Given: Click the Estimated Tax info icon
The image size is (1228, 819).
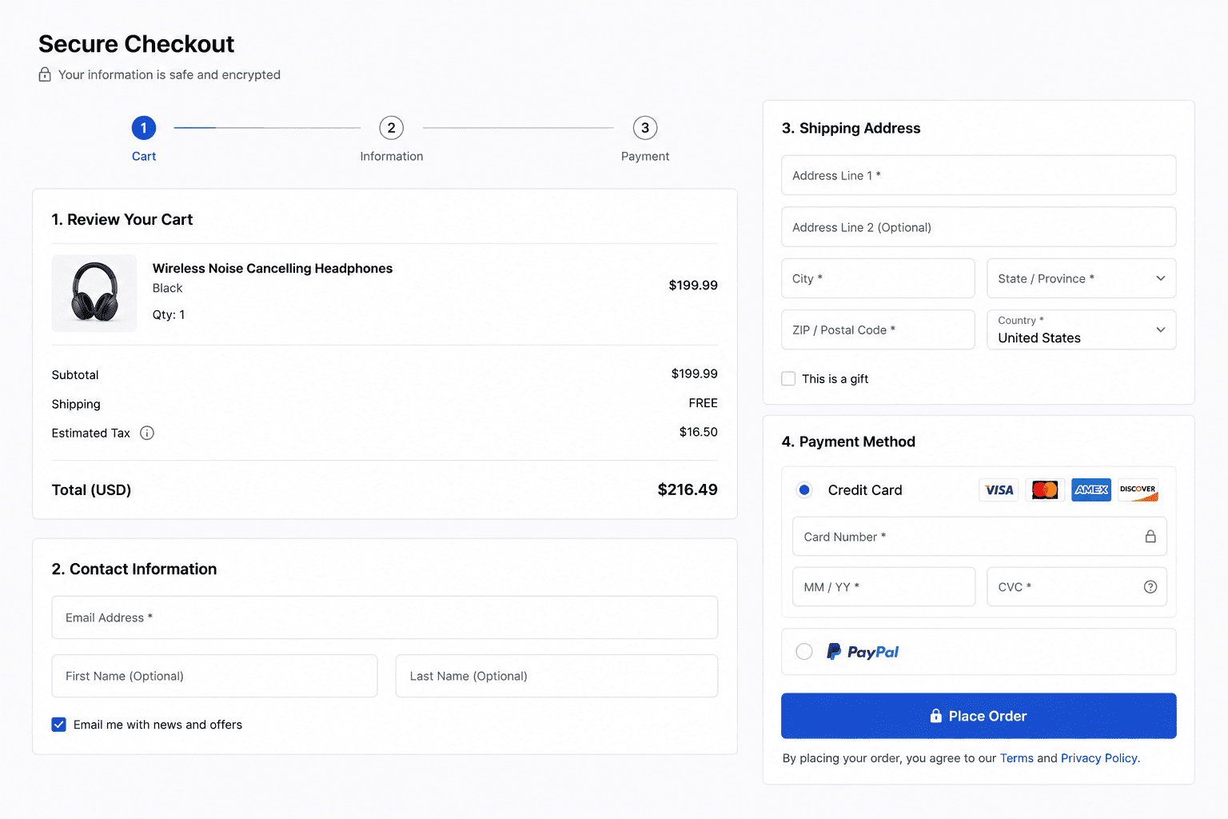Looking at the screenshot, I should click(x=147, y=433).
